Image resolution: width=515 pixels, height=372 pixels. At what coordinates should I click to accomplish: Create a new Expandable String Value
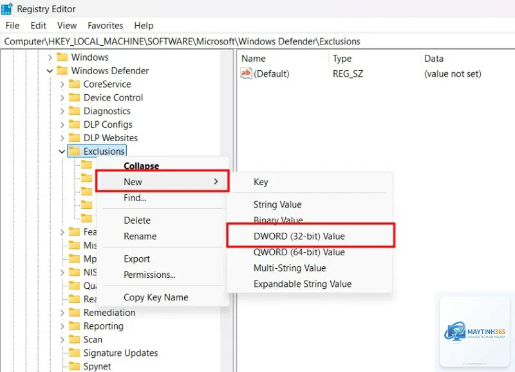(x=303, y=284)
